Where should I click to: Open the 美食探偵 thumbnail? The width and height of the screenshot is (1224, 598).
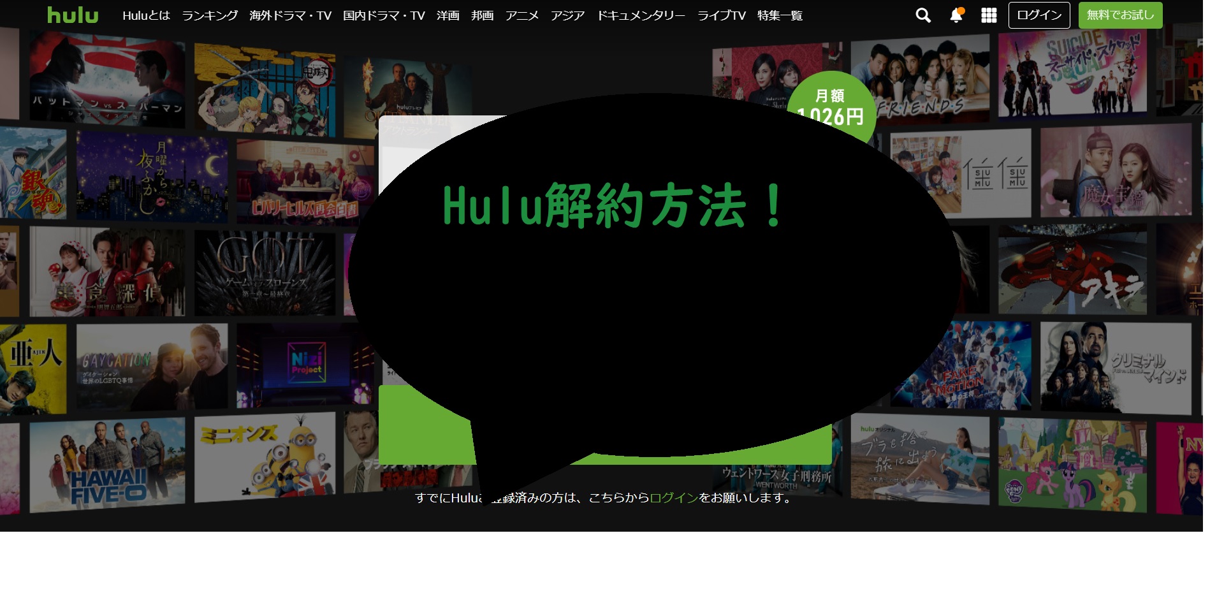(x=107, y=272)
